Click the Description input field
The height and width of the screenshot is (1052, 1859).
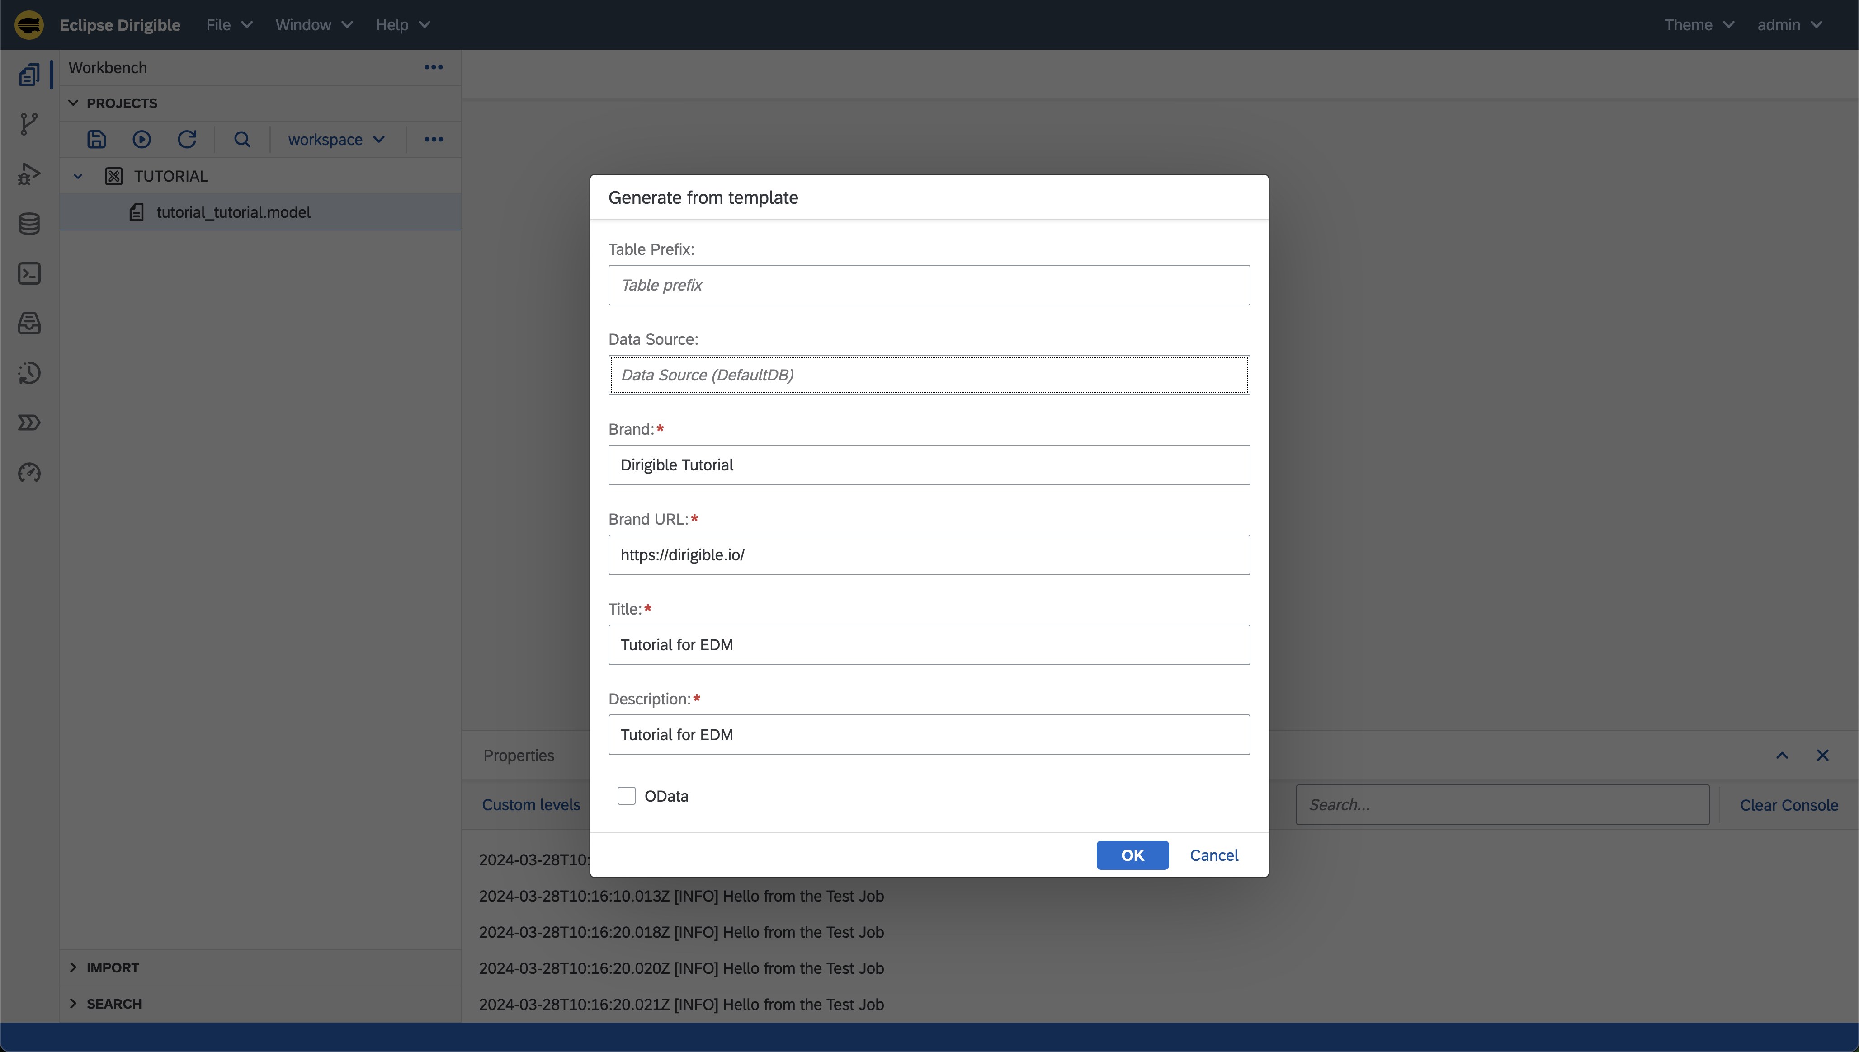tap(929, 735)
